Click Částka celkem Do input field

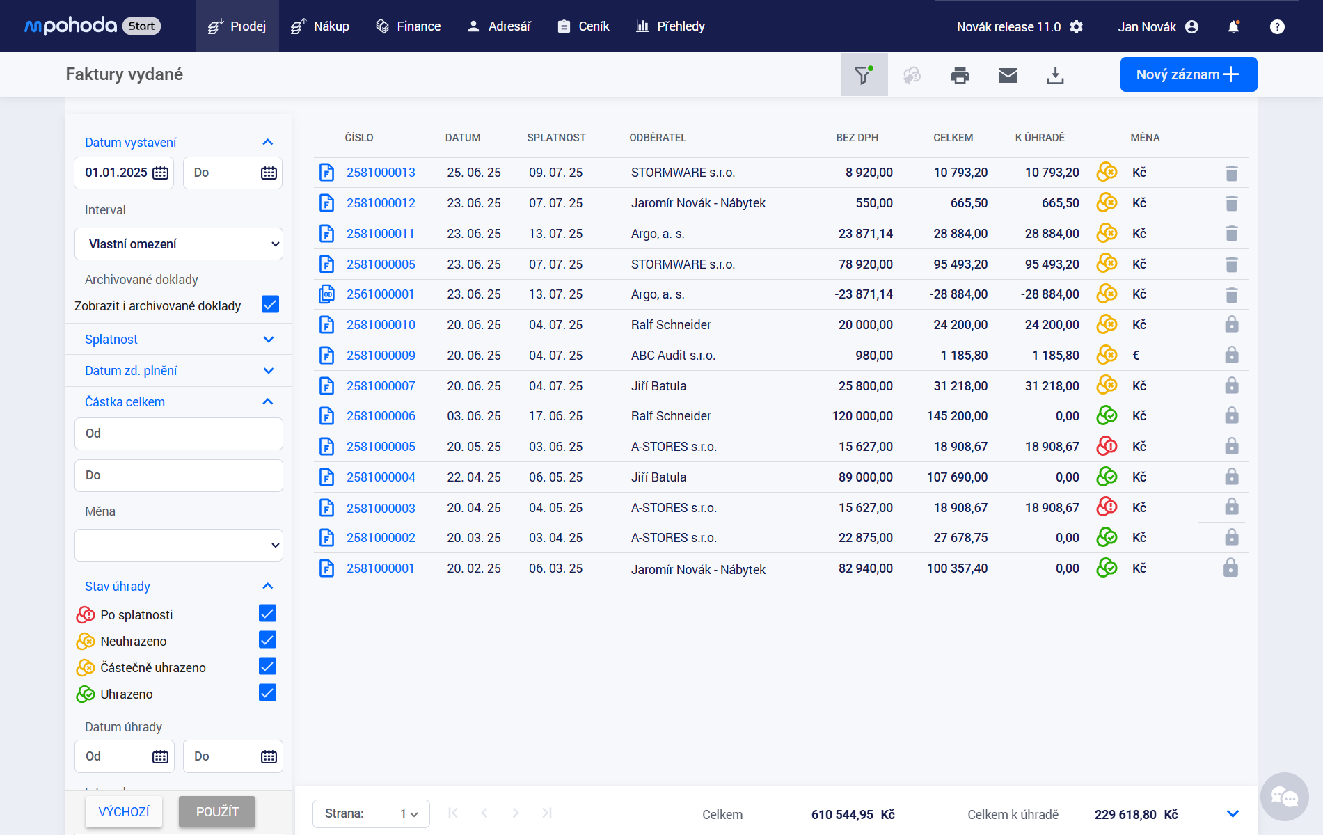tap(179, 475)
